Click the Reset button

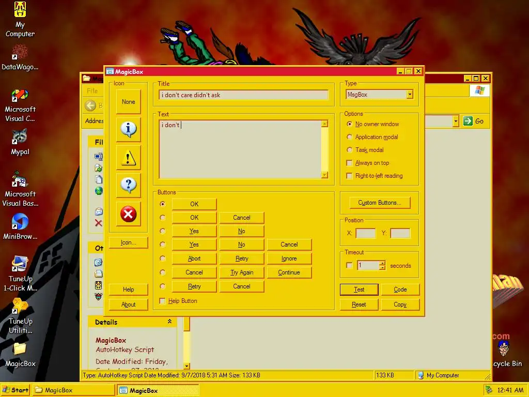click(x=359, y=304)
